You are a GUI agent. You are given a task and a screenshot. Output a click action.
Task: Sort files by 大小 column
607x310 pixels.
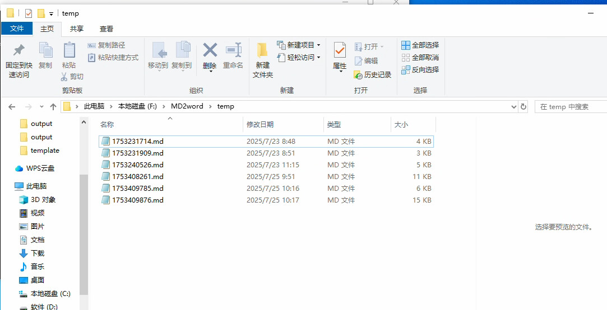[x=414, y=124]
